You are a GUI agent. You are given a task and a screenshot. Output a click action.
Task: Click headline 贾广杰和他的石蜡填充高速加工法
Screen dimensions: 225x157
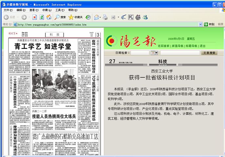tap(65, 136)
